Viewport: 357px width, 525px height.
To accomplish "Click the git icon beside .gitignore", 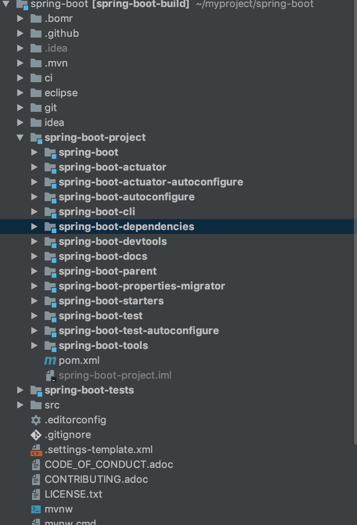I will pos(36,435).
